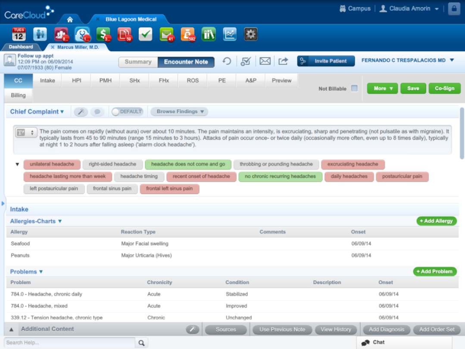Select the share/export arrow icon in encounter header
Image resolution: width=465 pixels, height=349 pixels.
[283, 62]
